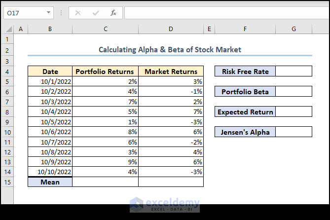Open the Name Box dropdown arrow
The width and height of the screenshot is (330, 220).
(49, 13)
